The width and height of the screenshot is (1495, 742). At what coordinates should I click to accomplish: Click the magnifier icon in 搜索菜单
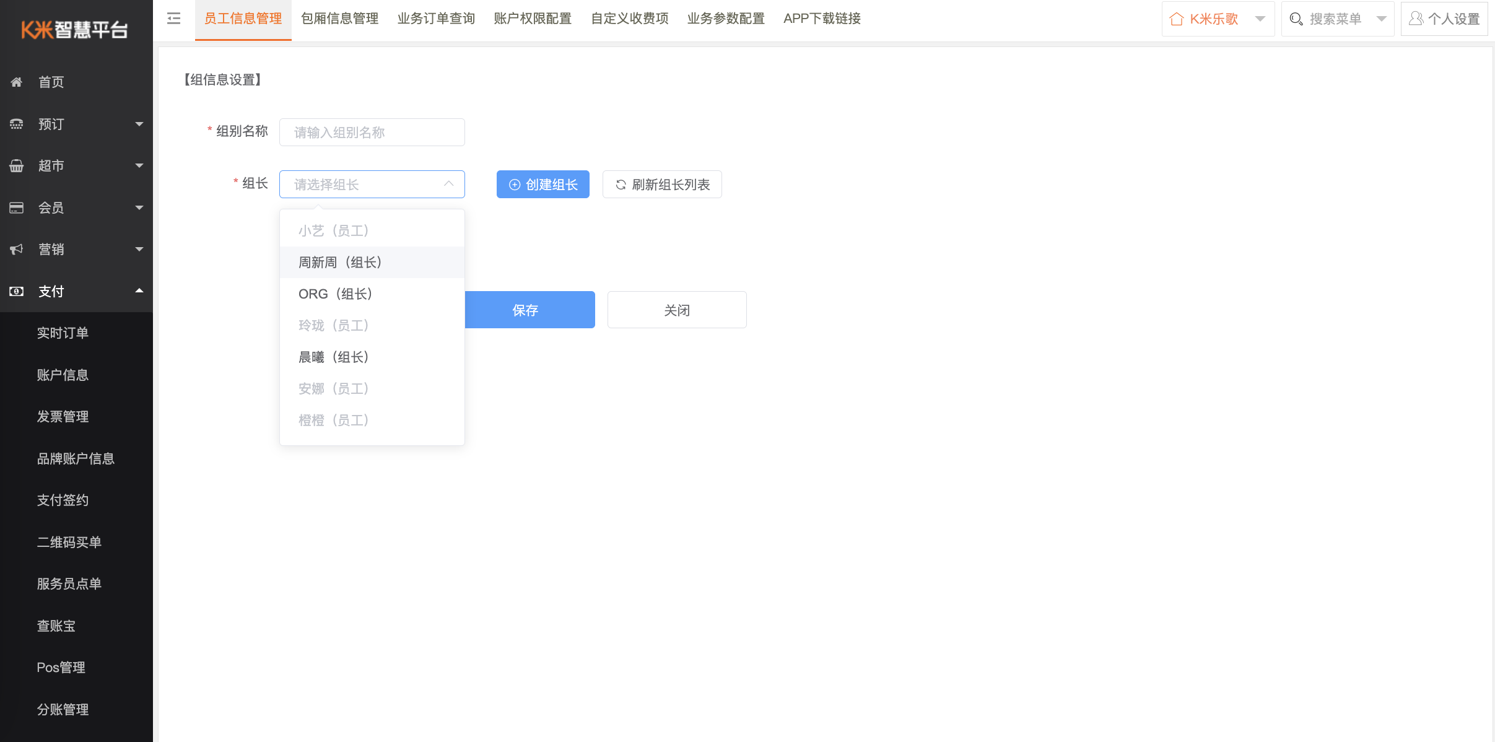coord(1296,19)
